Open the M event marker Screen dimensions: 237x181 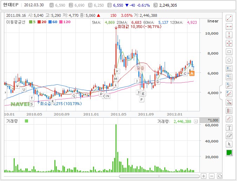(116, 79)
